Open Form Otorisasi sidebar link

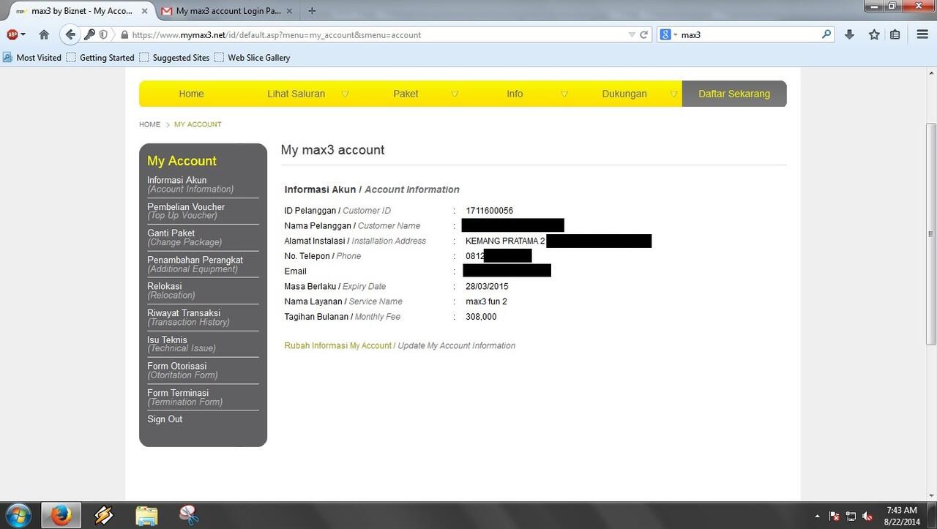(182, 370)
